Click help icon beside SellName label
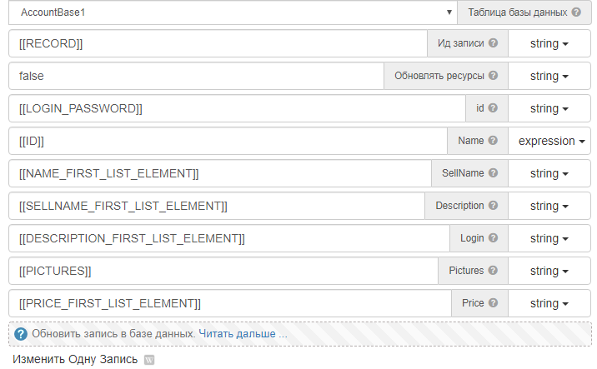 pyautogui.click(x=493, y=173)
